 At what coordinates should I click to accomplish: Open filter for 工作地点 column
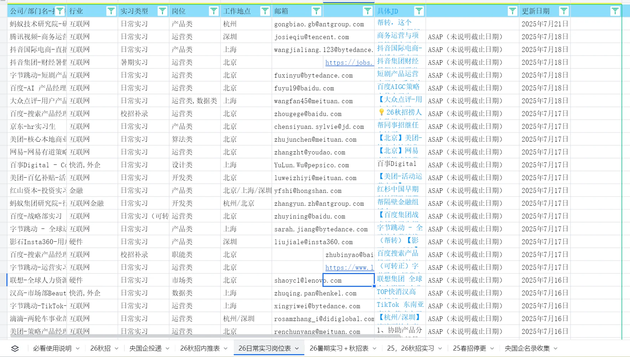coord(265,11)
